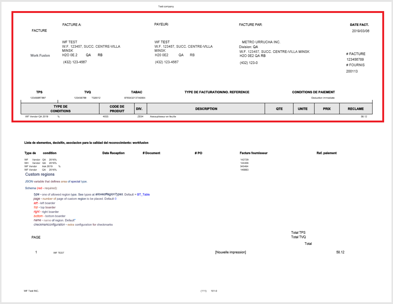Click the '# PO' column label
This screenshot has width=393, height=304.
(x=198, y=153)
